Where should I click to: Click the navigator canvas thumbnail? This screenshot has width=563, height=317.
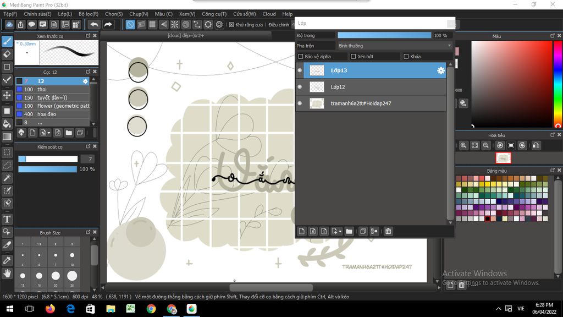click(503, 158)
